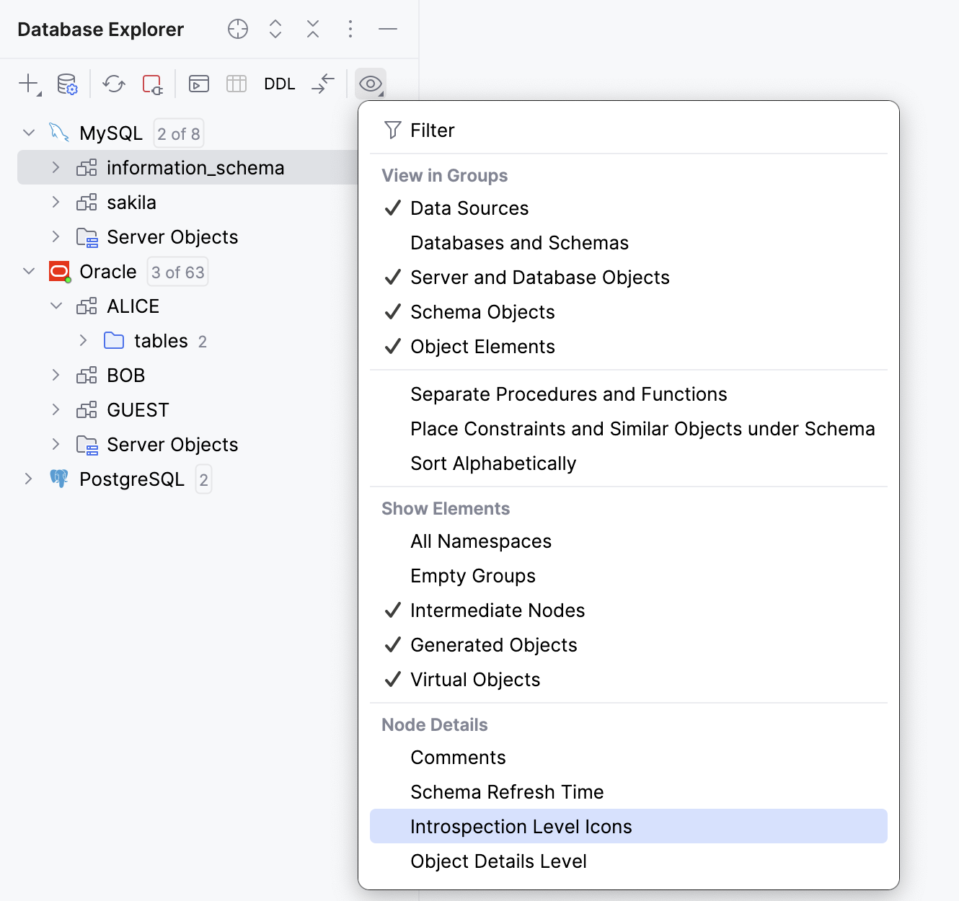
Task: Click the Select Opened File target icon
Action: 238,29
